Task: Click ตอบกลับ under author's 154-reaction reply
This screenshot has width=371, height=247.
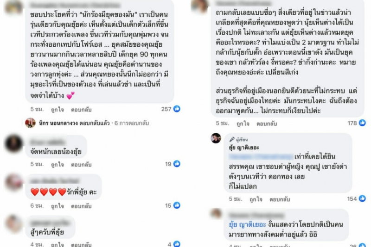Action: coord(280,199)
